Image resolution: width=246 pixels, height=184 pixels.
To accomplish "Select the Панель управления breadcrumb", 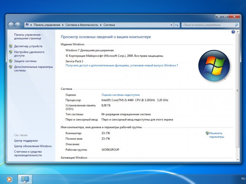I will pos(47,25).
